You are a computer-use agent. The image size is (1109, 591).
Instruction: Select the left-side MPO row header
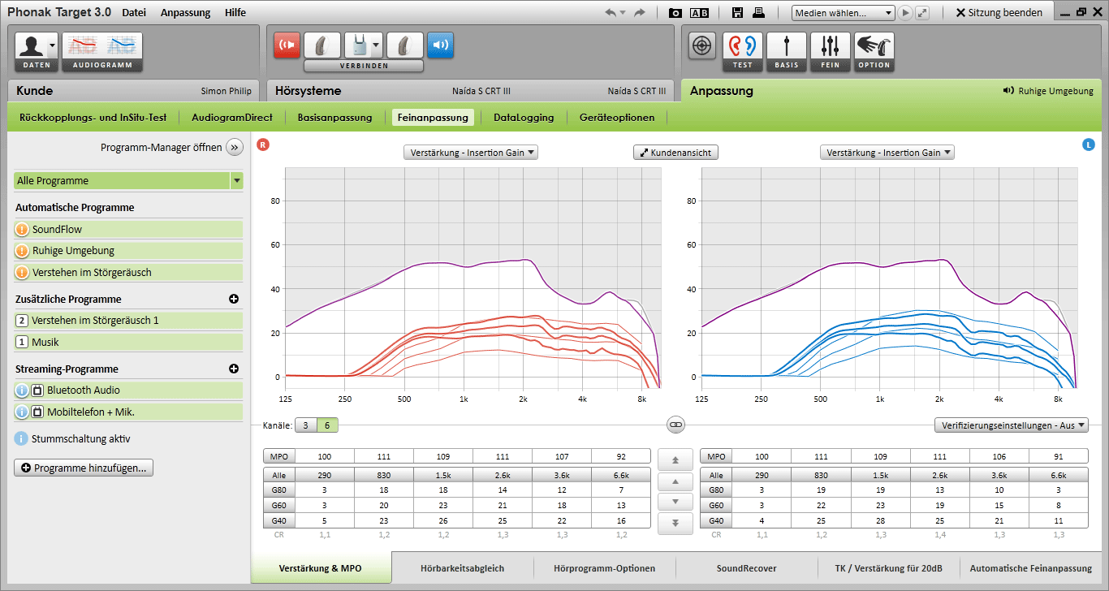[716, 456]
